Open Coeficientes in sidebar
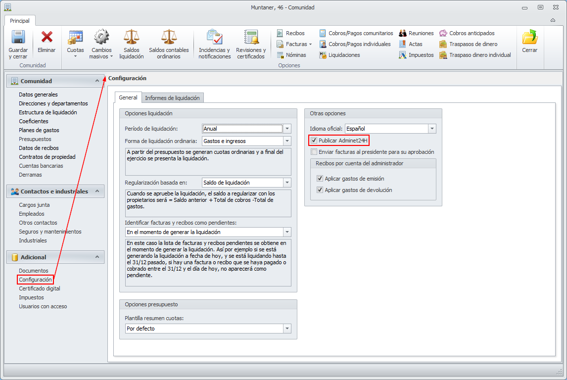 34,122
